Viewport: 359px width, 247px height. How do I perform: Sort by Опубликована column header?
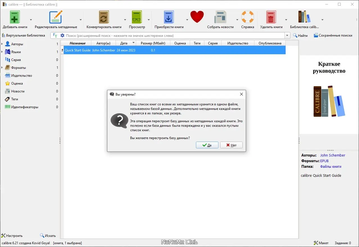pyautogui.click(x=270, y=43)
